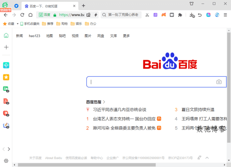Expand the 收藏 bookmarks dropdown arrow
The width and height of the screenshot is (231, 167).
point(18,24)
